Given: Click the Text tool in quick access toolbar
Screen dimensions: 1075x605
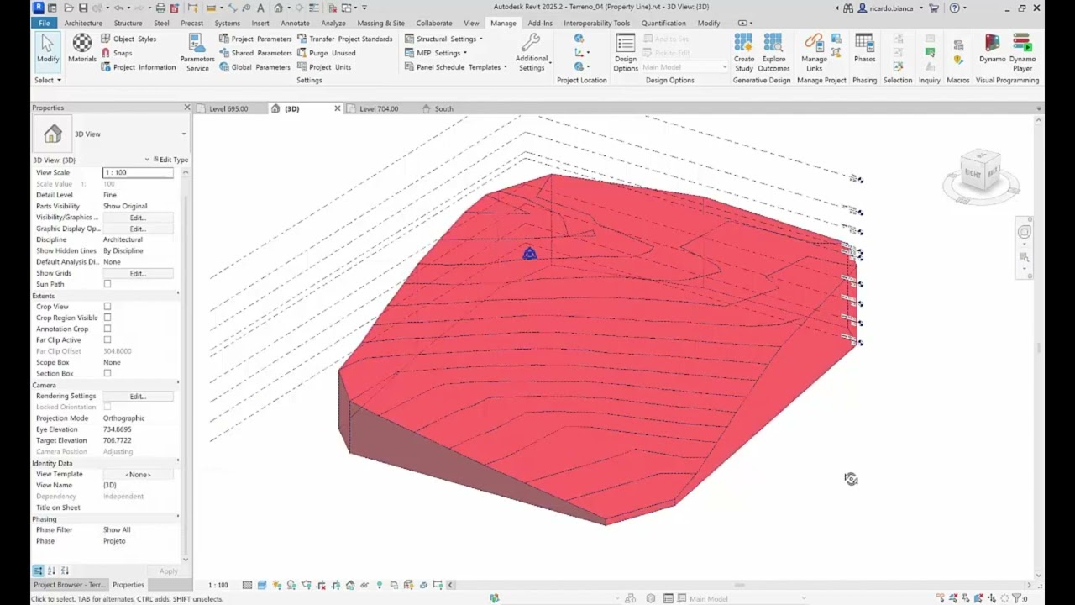Looking at the screenshot, I should pyautogui.click(x=260, y=8).
